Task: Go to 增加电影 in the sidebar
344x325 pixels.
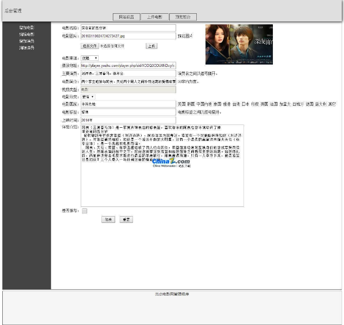Action: [x=27, y=28]
